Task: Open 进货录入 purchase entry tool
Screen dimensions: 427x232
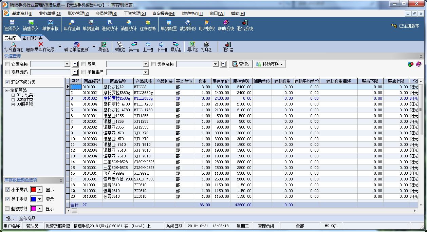Action: (x=12, y=25)
